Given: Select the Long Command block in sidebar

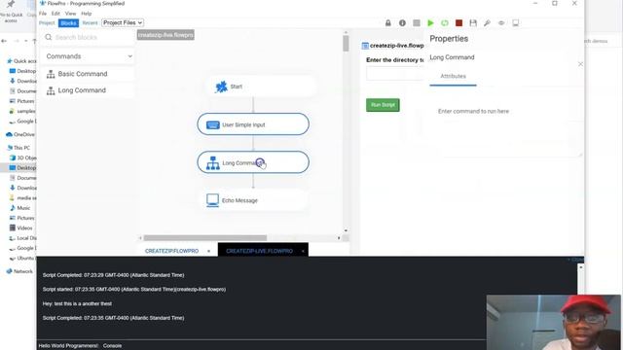Looking at the screenshot, I should pos(89,90).
